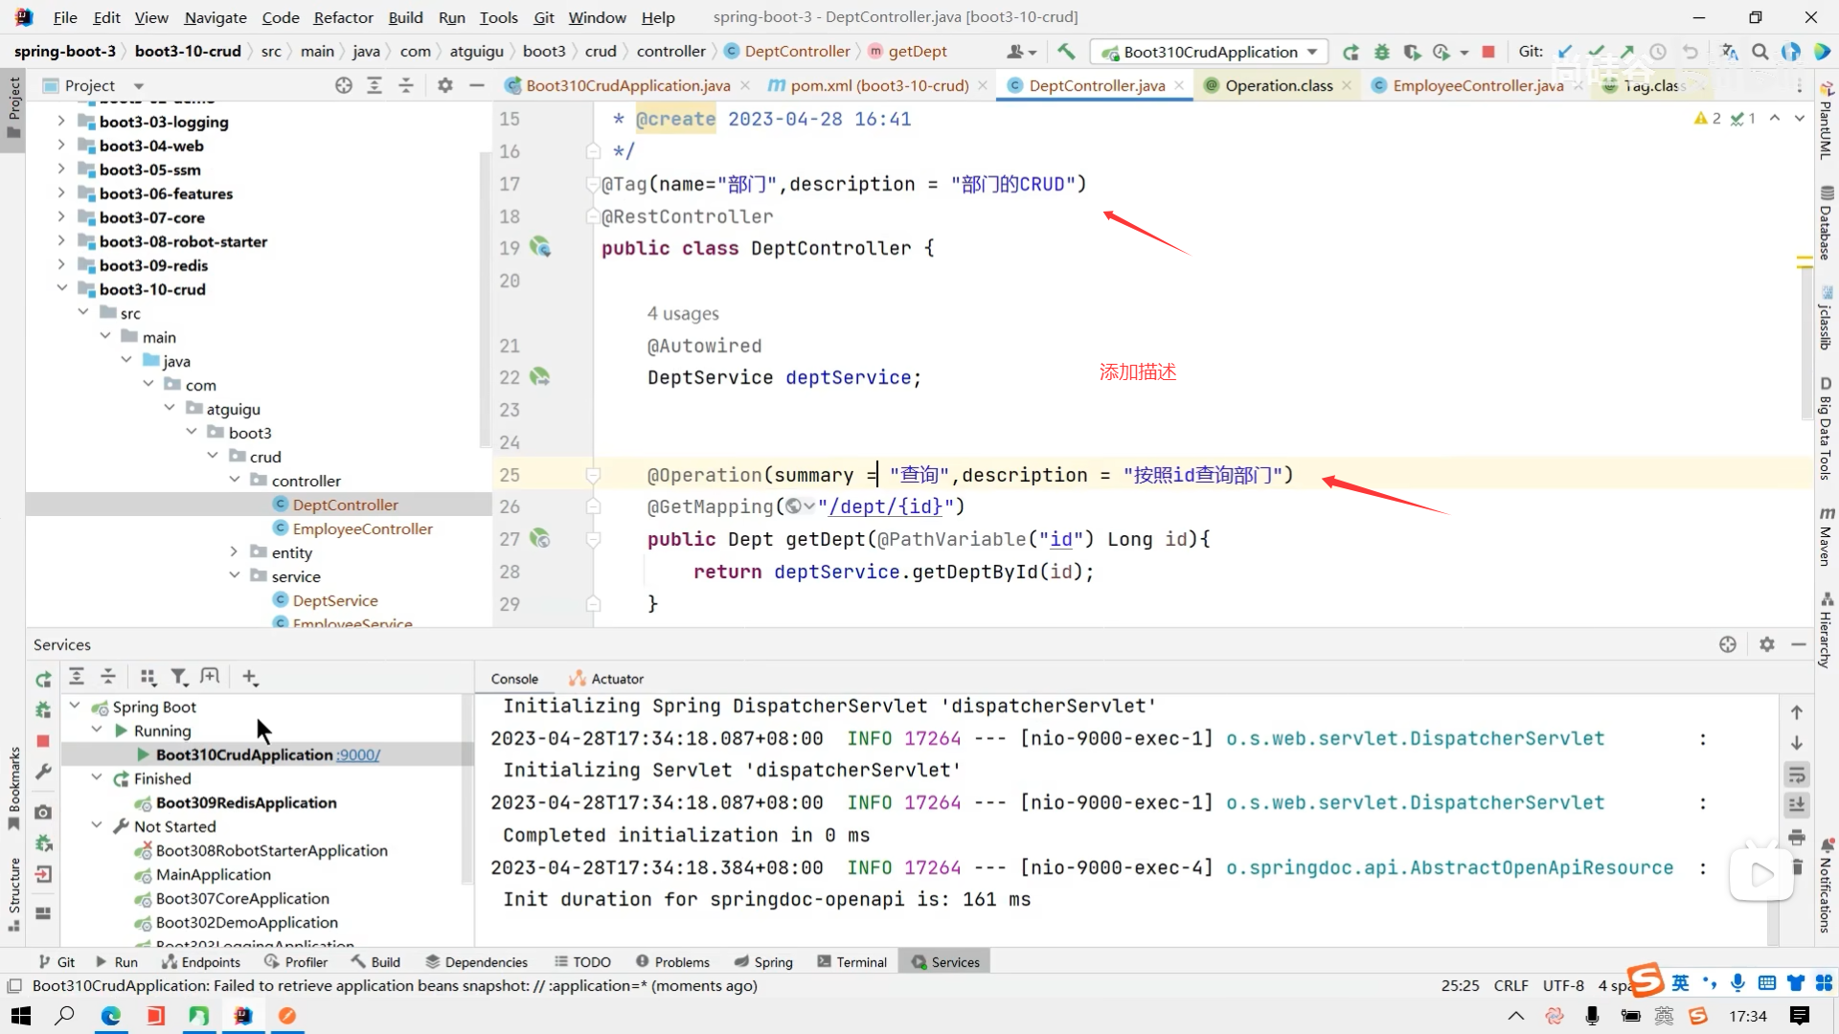
Task: Click Spring bean gutter icon at line 22
Action: [540, 377]
